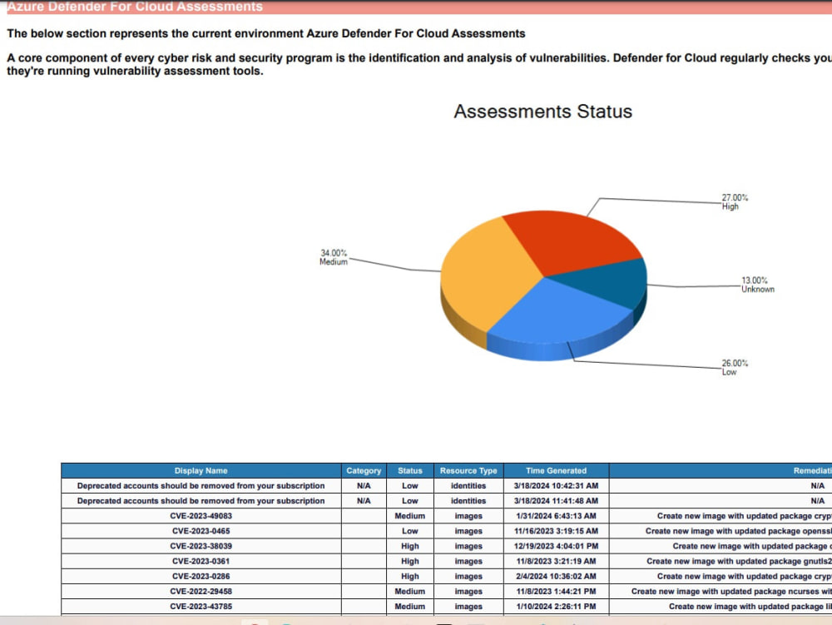Click the '3/18/2024 11:41:48 AM' time cell
Image resolution: width=832 pixels, height=625 pixels.
pos(556,500)
